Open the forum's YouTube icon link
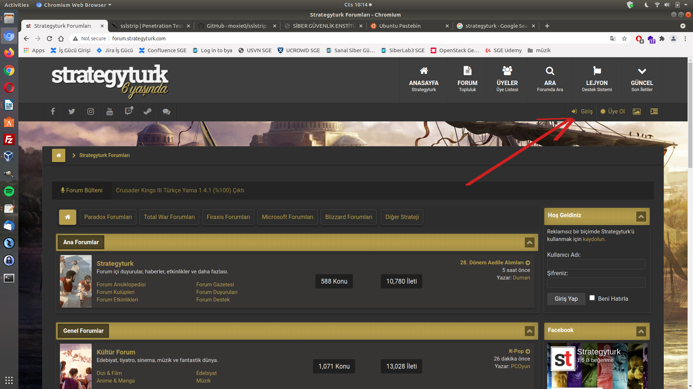 110,112
